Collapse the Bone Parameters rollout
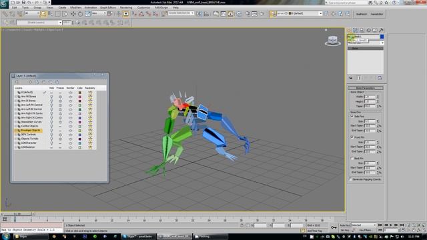427x240 pixels. click(366, 88)
